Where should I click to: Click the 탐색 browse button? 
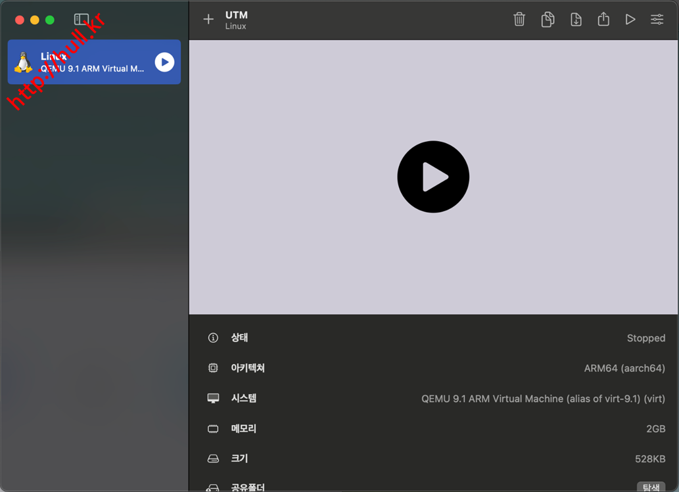coord(651,487)
